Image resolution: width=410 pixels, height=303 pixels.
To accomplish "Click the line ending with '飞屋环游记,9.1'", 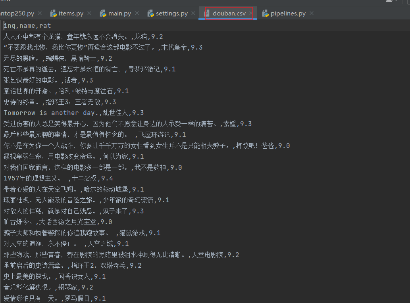I will 94,134.
